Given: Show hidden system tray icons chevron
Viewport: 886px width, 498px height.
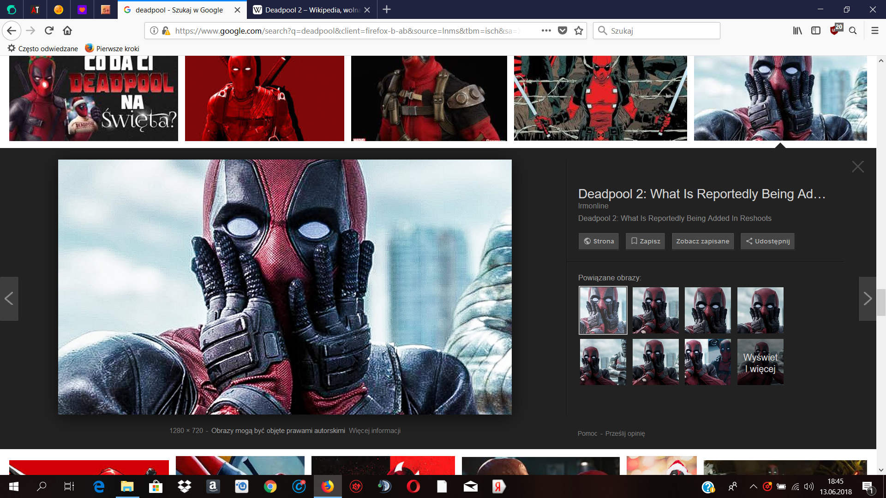Looking at the screenshot, I should pos(754,486).
